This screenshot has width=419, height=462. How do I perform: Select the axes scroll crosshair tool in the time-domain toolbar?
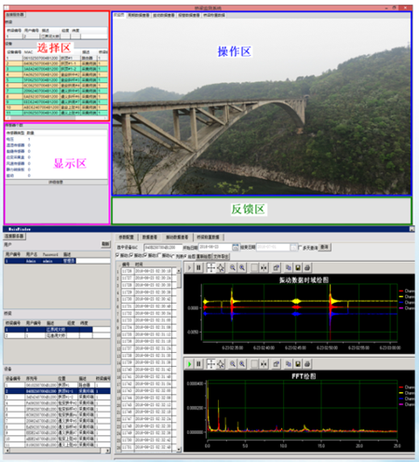pyautogui.click(x=211, y=267)
